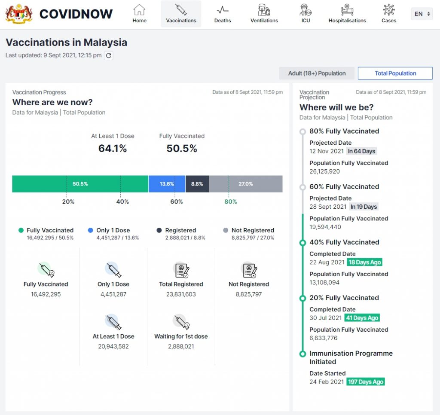Click the Fully Vaccinated syringe icon

[x=46, y=269]
